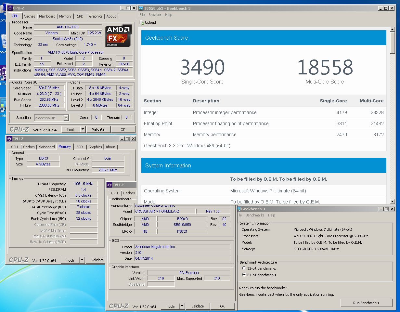Click the Core Voltage 1.740 V value
The height and width of the screenshot is (312, 400).
[90, 45]
